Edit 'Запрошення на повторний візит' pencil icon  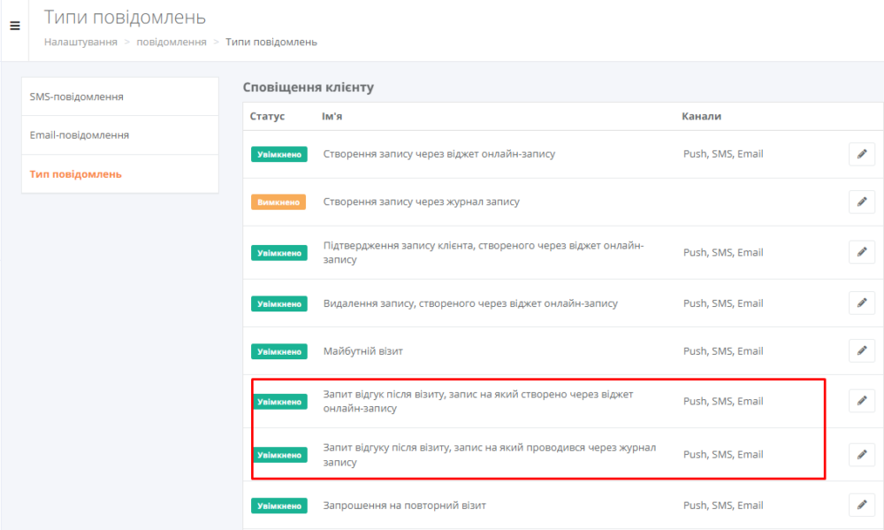click(x=861, y=505)
